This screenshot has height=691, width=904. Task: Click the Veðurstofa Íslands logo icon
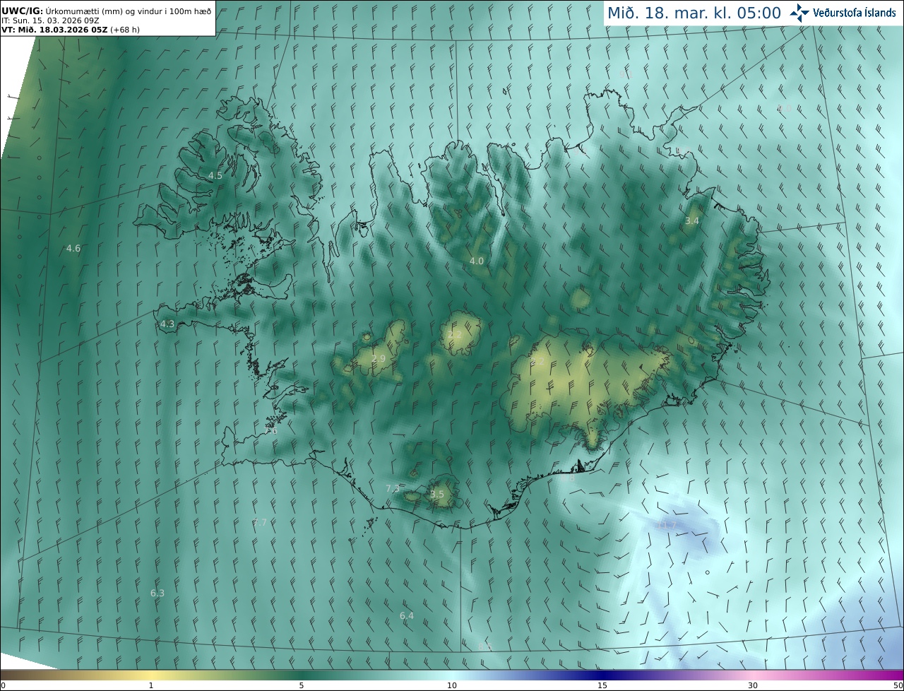click(799, 13)
